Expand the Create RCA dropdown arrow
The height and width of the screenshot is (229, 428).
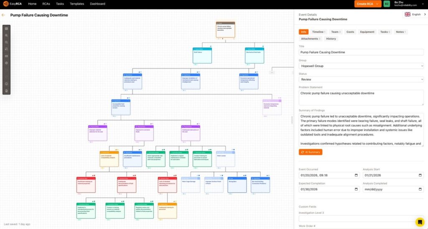click(x=378, y=4)
